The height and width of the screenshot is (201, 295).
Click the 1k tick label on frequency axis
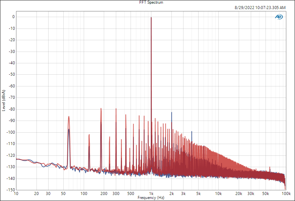151,194
